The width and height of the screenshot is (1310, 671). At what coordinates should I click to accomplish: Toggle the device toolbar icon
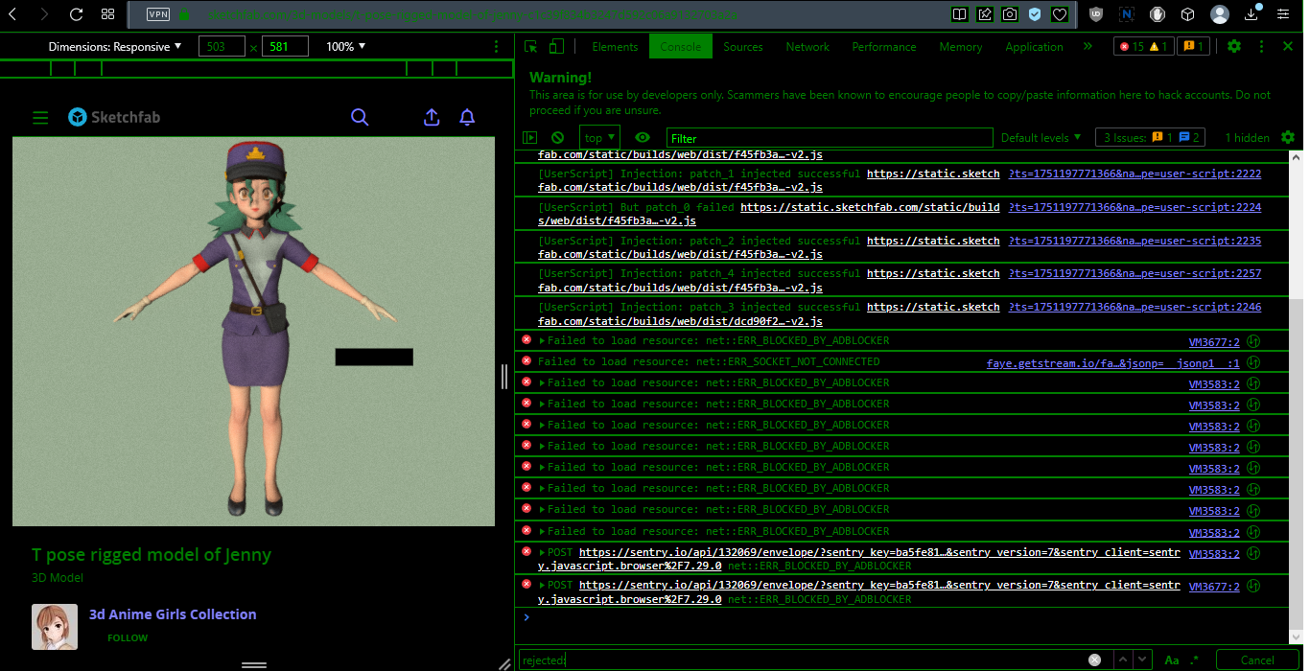click(556, 46)
